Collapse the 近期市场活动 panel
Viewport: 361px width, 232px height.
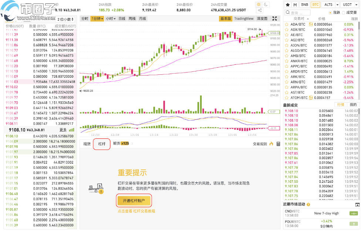coord(357,204)
